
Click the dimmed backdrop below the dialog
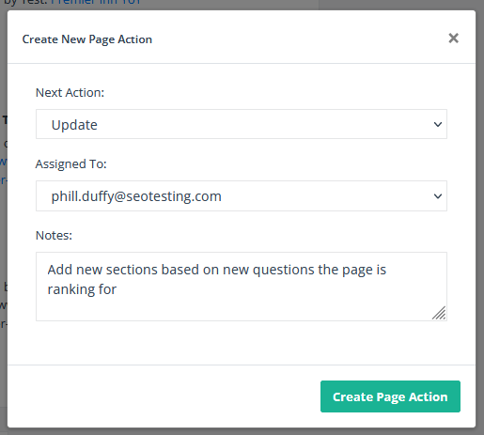(x=242, y=431)
